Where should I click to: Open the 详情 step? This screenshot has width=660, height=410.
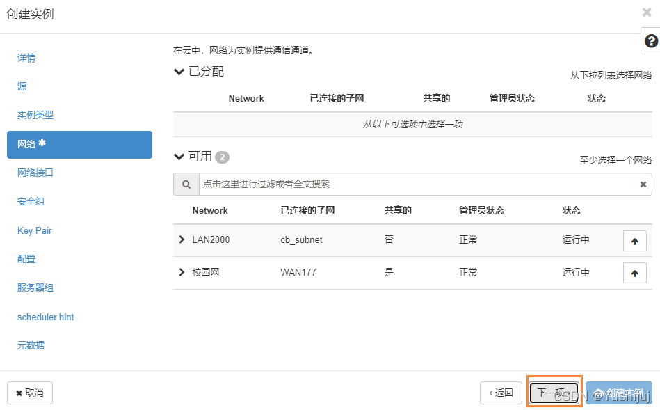tap(26, 58)
